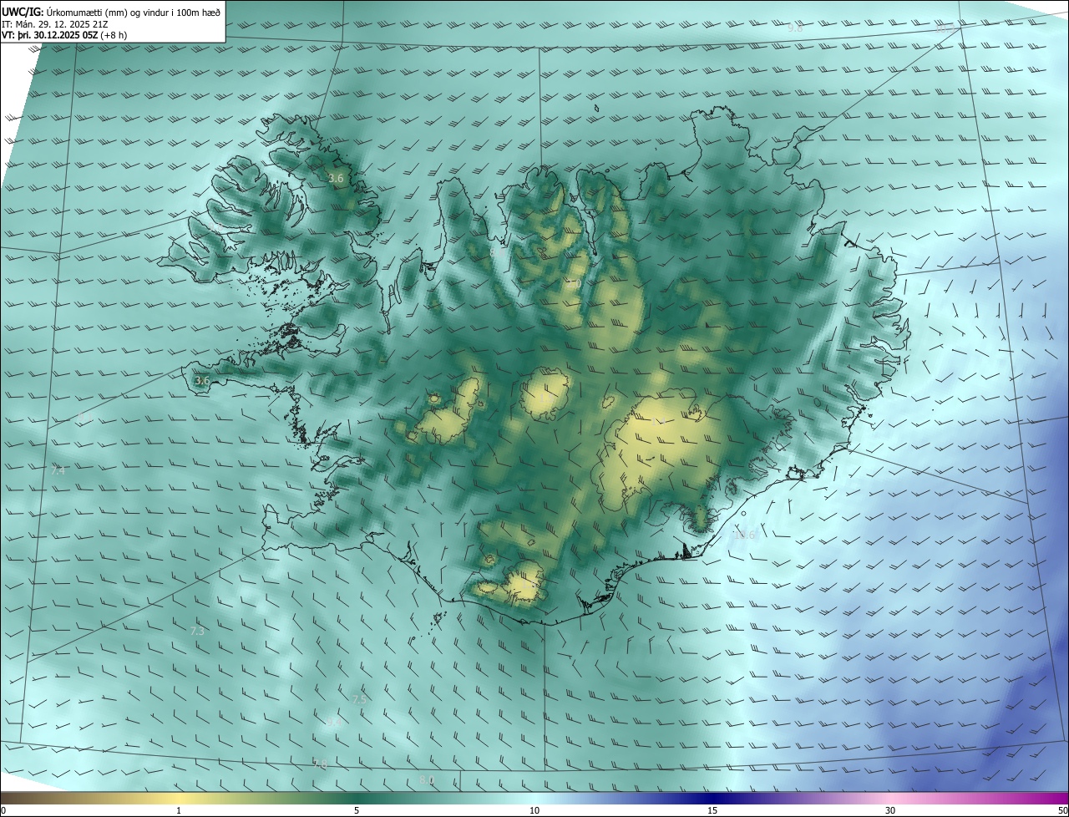Screen dimensions: 1069x817
Task: Click the colorbar tick label 5
Action: [x=357, y=810]
